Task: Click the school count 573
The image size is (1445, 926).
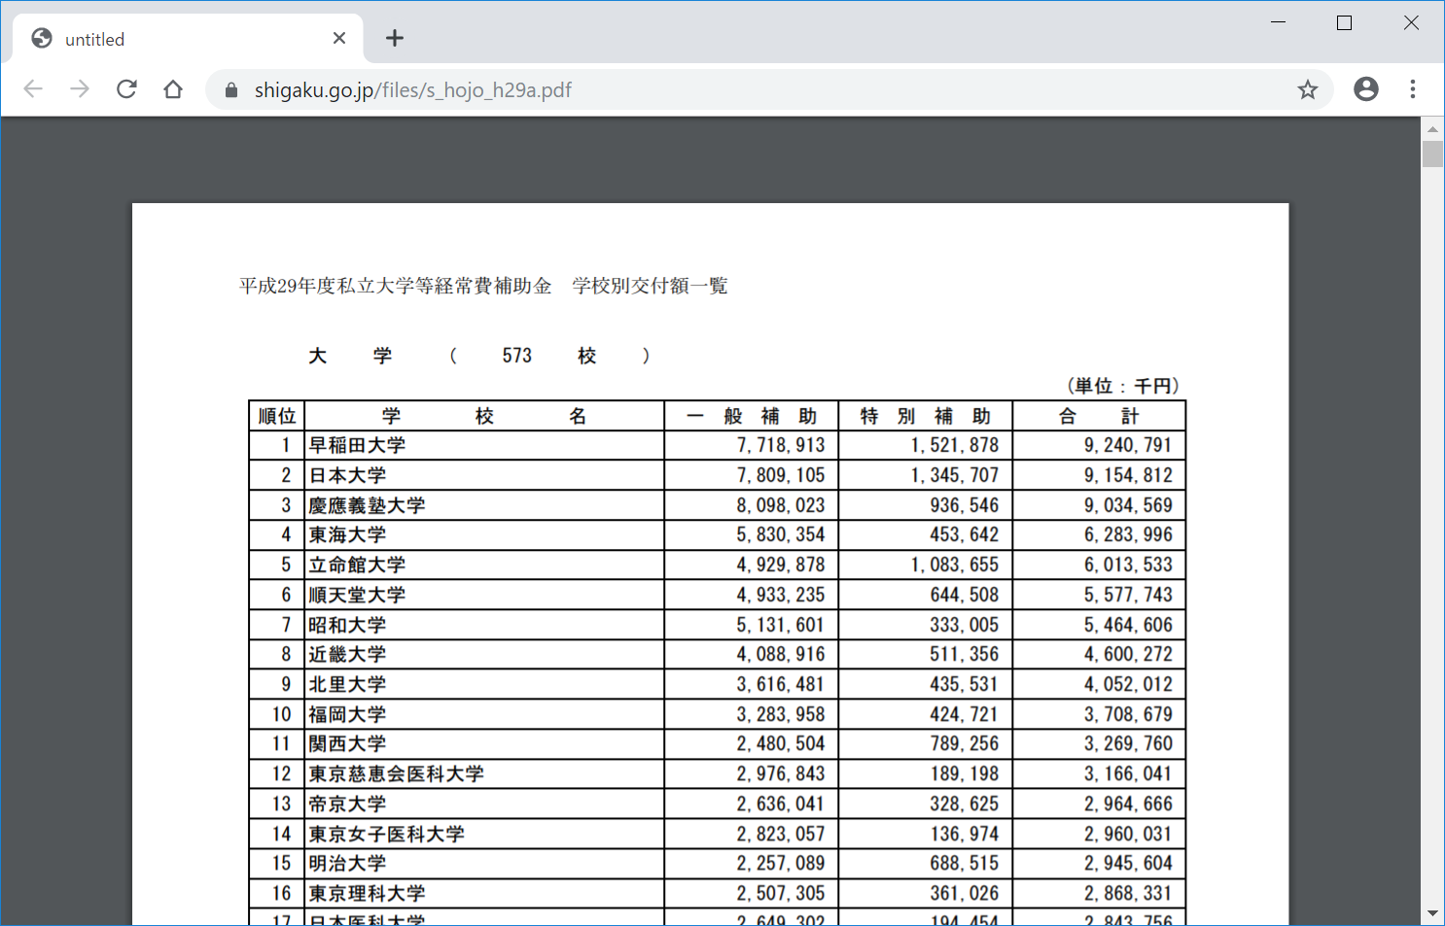Action: 517,356
